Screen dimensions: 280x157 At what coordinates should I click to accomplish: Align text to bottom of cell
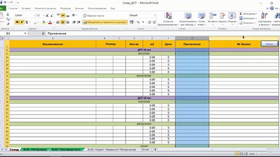(68, 16)
